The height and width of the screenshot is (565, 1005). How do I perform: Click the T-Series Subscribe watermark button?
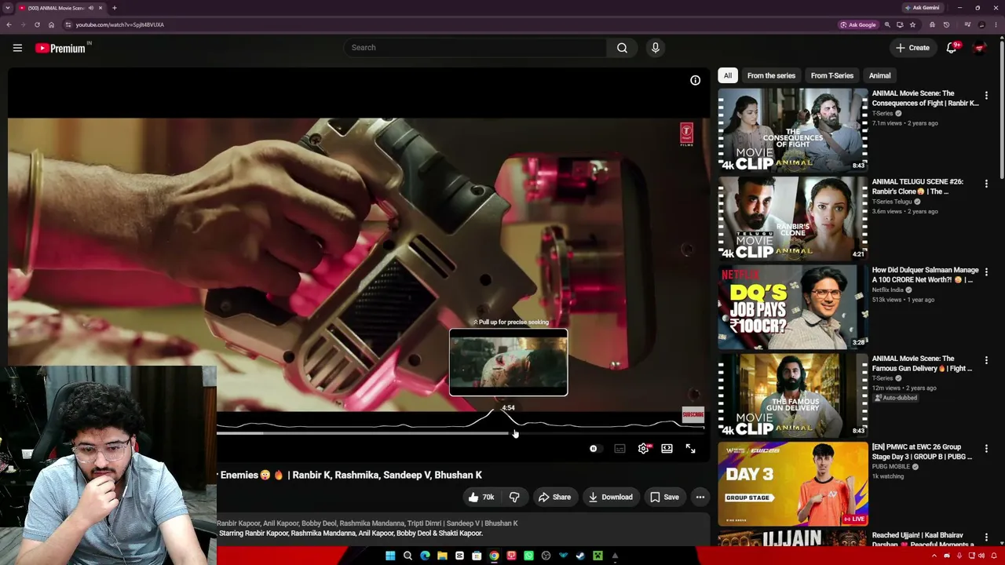point(693,414)
